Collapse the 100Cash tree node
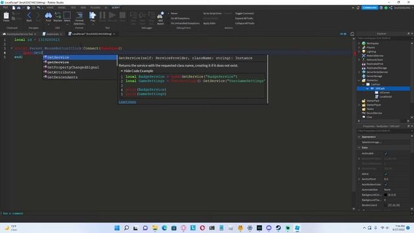The image size is (414, 233). pos(367,89)
